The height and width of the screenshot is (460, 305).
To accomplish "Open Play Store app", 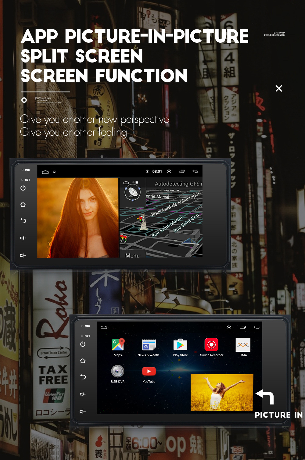I will click(180, 347).
